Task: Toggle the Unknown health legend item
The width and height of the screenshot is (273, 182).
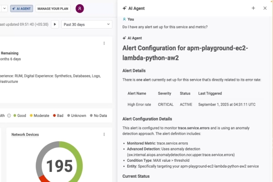Action: (x=76, y=116)
